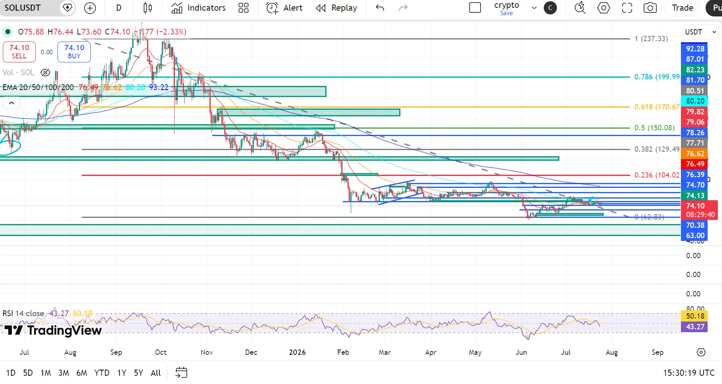The image size is (722, 384).
Task: Create a new Alert
Action: click(284, 8)
